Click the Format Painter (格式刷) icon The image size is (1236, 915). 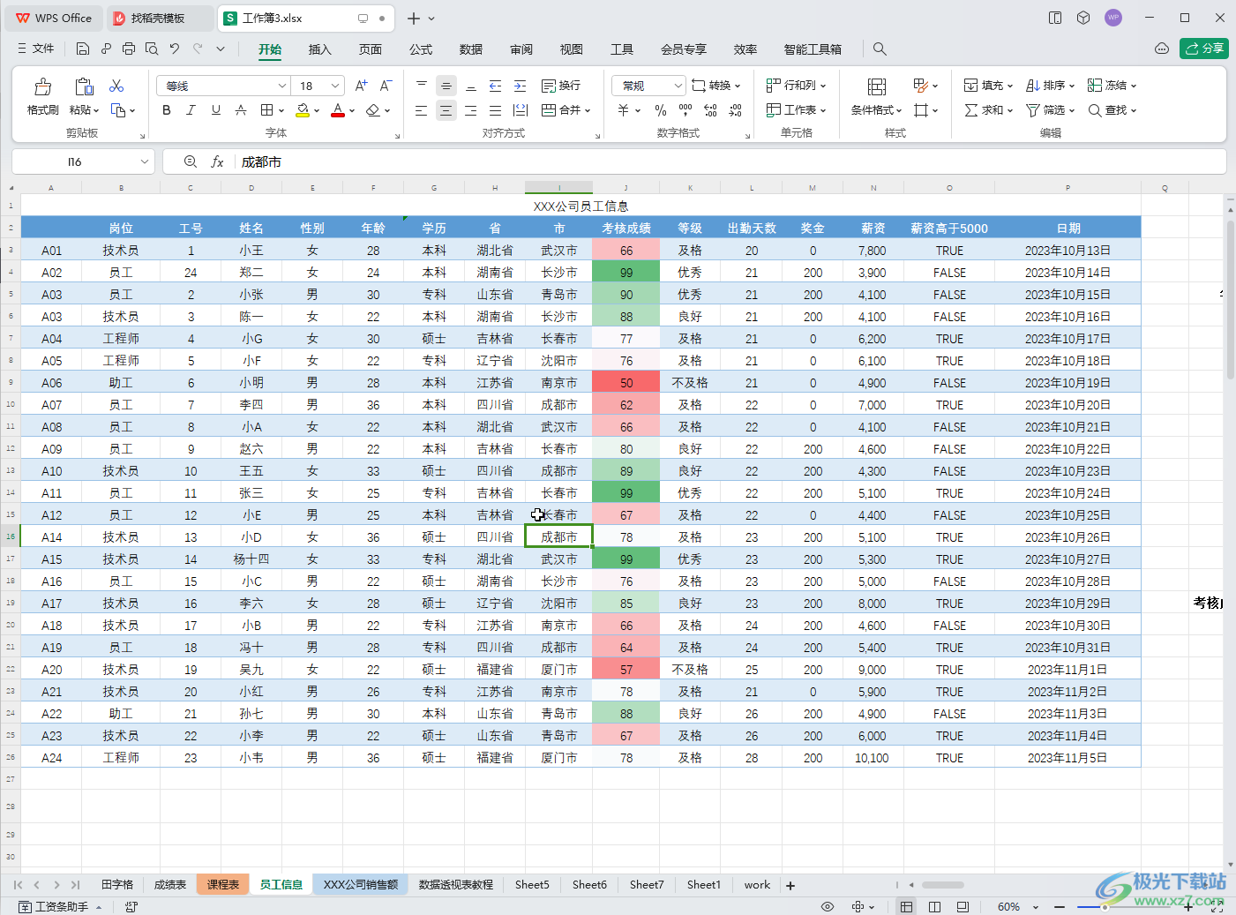coord(42,86)
